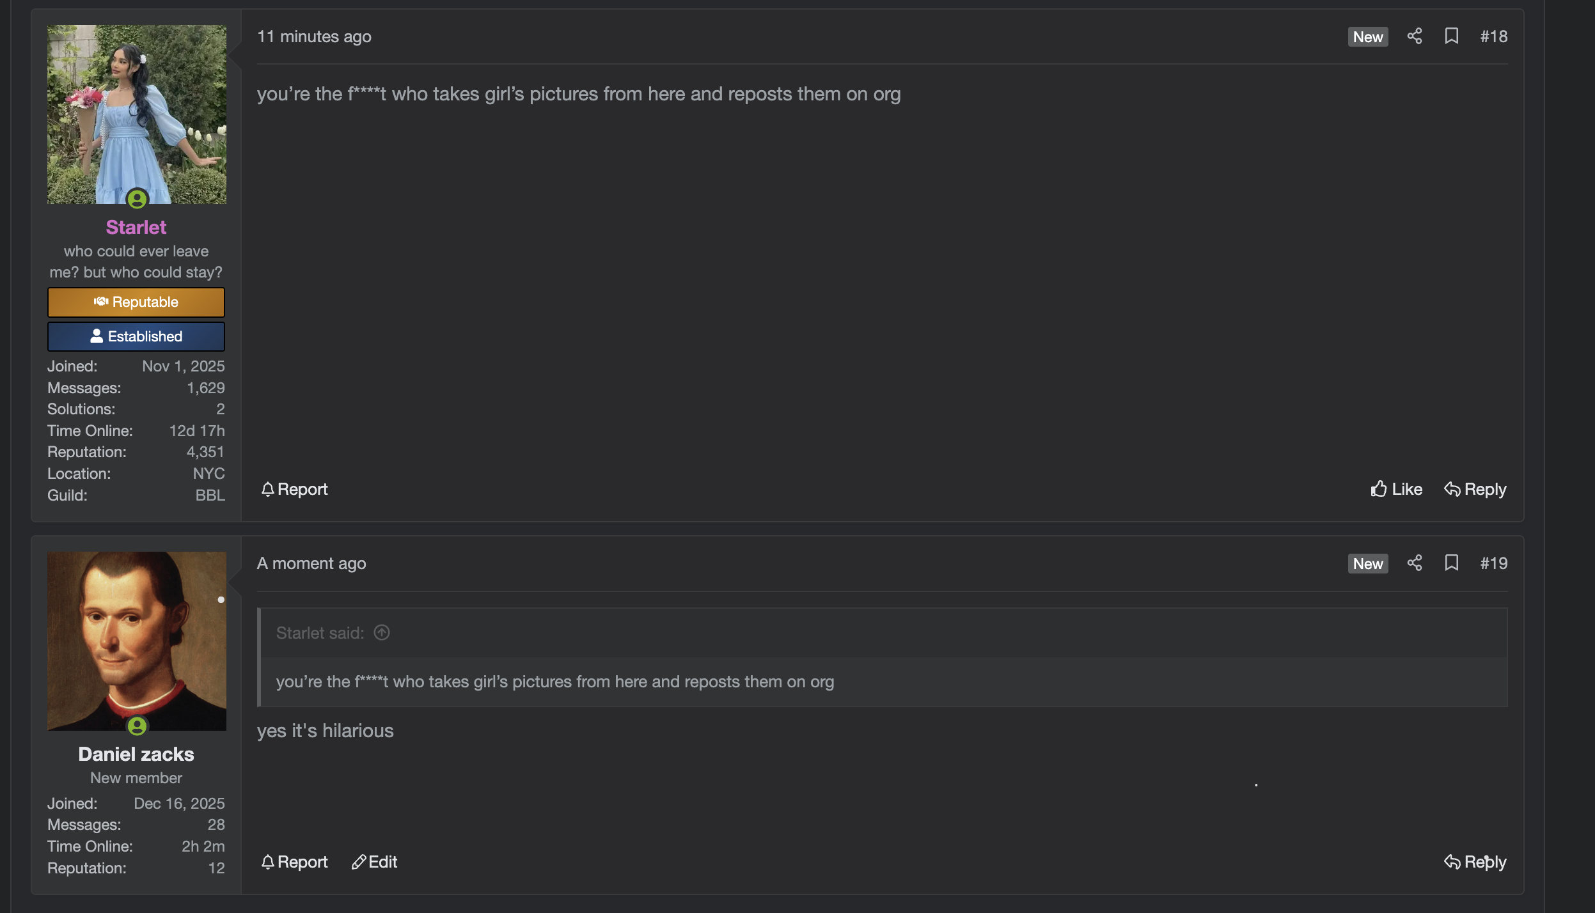Image resolution: width=1595 pixels, height=913 pixels.
Task: Open permalink #19
Action: (1493, 563)
